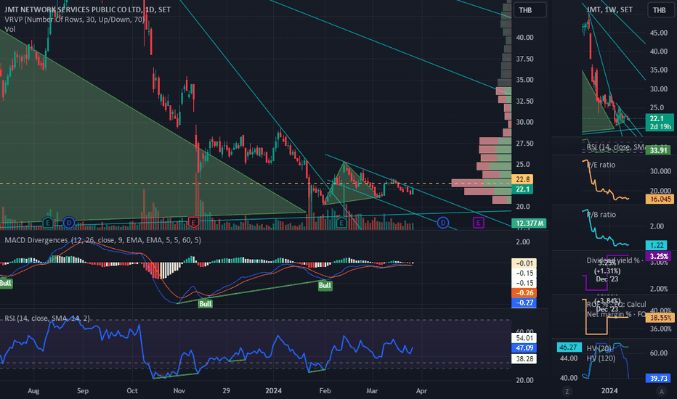Click the cyan 1.22 P/B value label
The image size is (677, 399).
point(656,245)
